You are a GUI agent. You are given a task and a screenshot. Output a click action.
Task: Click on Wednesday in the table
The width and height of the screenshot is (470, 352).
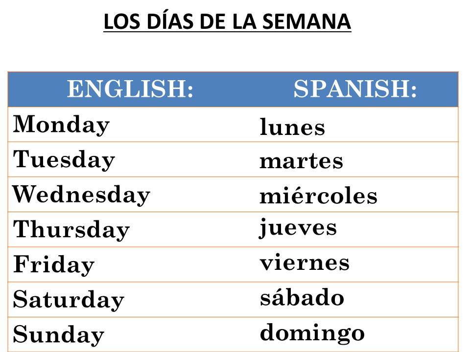pyautogui.click(x=81, y=195)
